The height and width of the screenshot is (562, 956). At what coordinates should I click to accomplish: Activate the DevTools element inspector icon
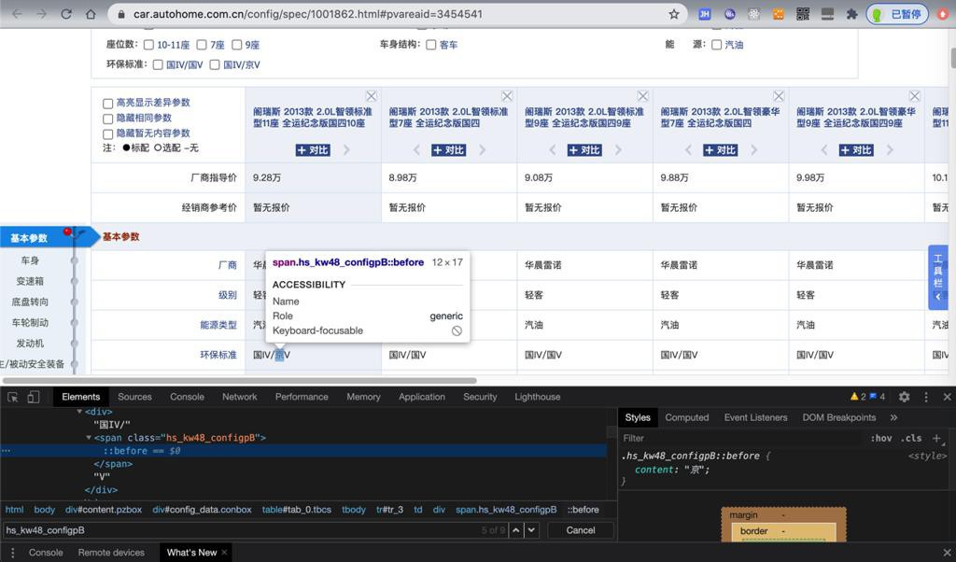pos(13,397)
